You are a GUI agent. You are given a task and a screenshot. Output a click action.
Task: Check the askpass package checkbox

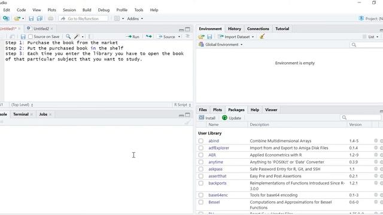tap(201, 169)
